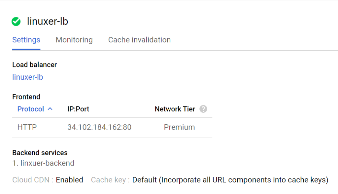Image resolution: width=338 pixels, height=194 pixels.
Task: Go to the Cache invalidation tab
Action: coord(139,40)
